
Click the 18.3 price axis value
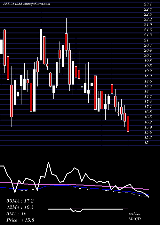click(x=148, y=86)
